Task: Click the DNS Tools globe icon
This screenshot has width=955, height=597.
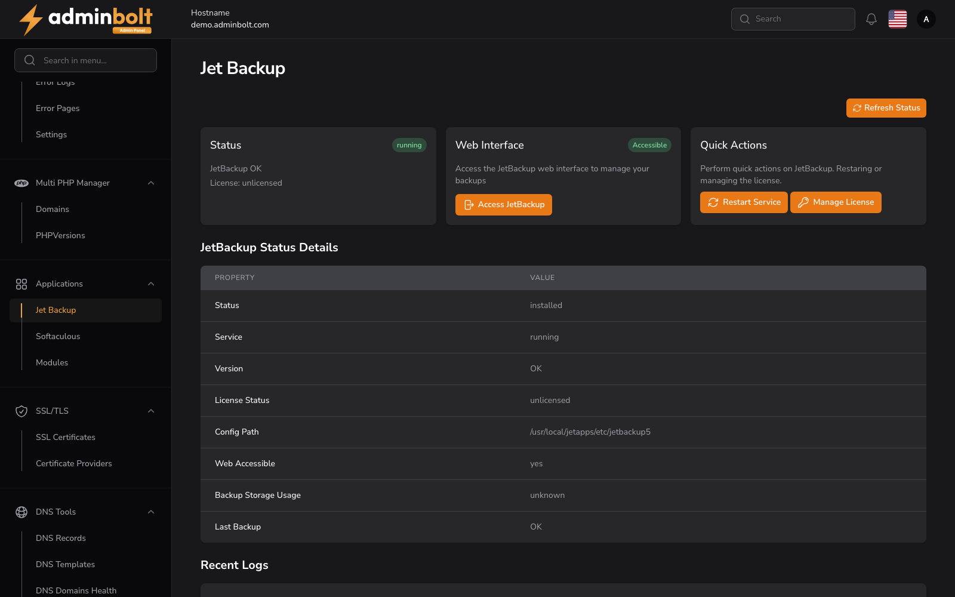Action: point(21,512)
